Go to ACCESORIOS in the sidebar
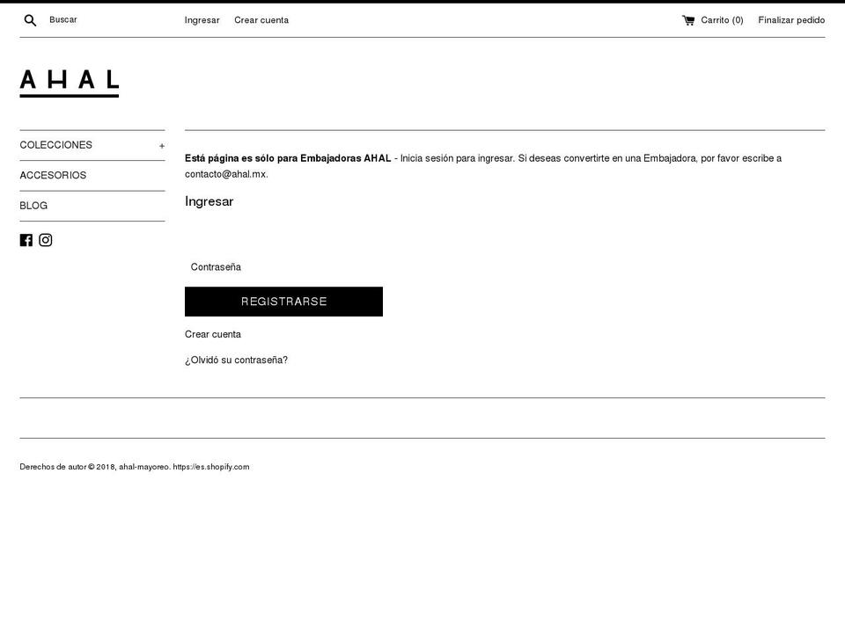Image resolution: width=845 pixels, height=633 pixels. pos(53,176)
